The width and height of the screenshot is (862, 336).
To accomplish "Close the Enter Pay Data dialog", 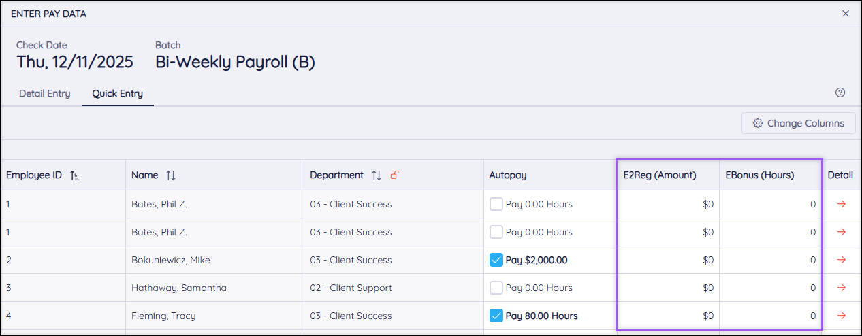I will coord(846,14).
